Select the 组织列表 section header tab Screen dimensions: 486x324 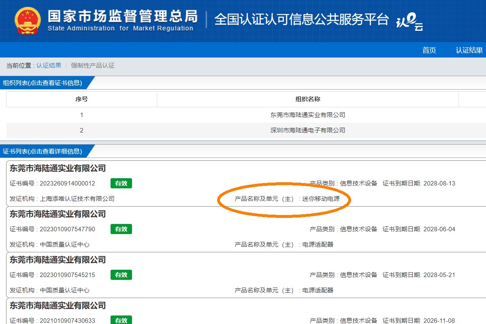point(43,83)
